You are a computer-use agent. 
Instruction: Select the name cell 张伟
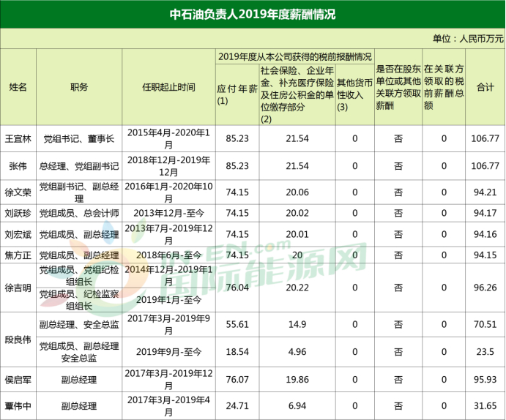tap(18, 166)
